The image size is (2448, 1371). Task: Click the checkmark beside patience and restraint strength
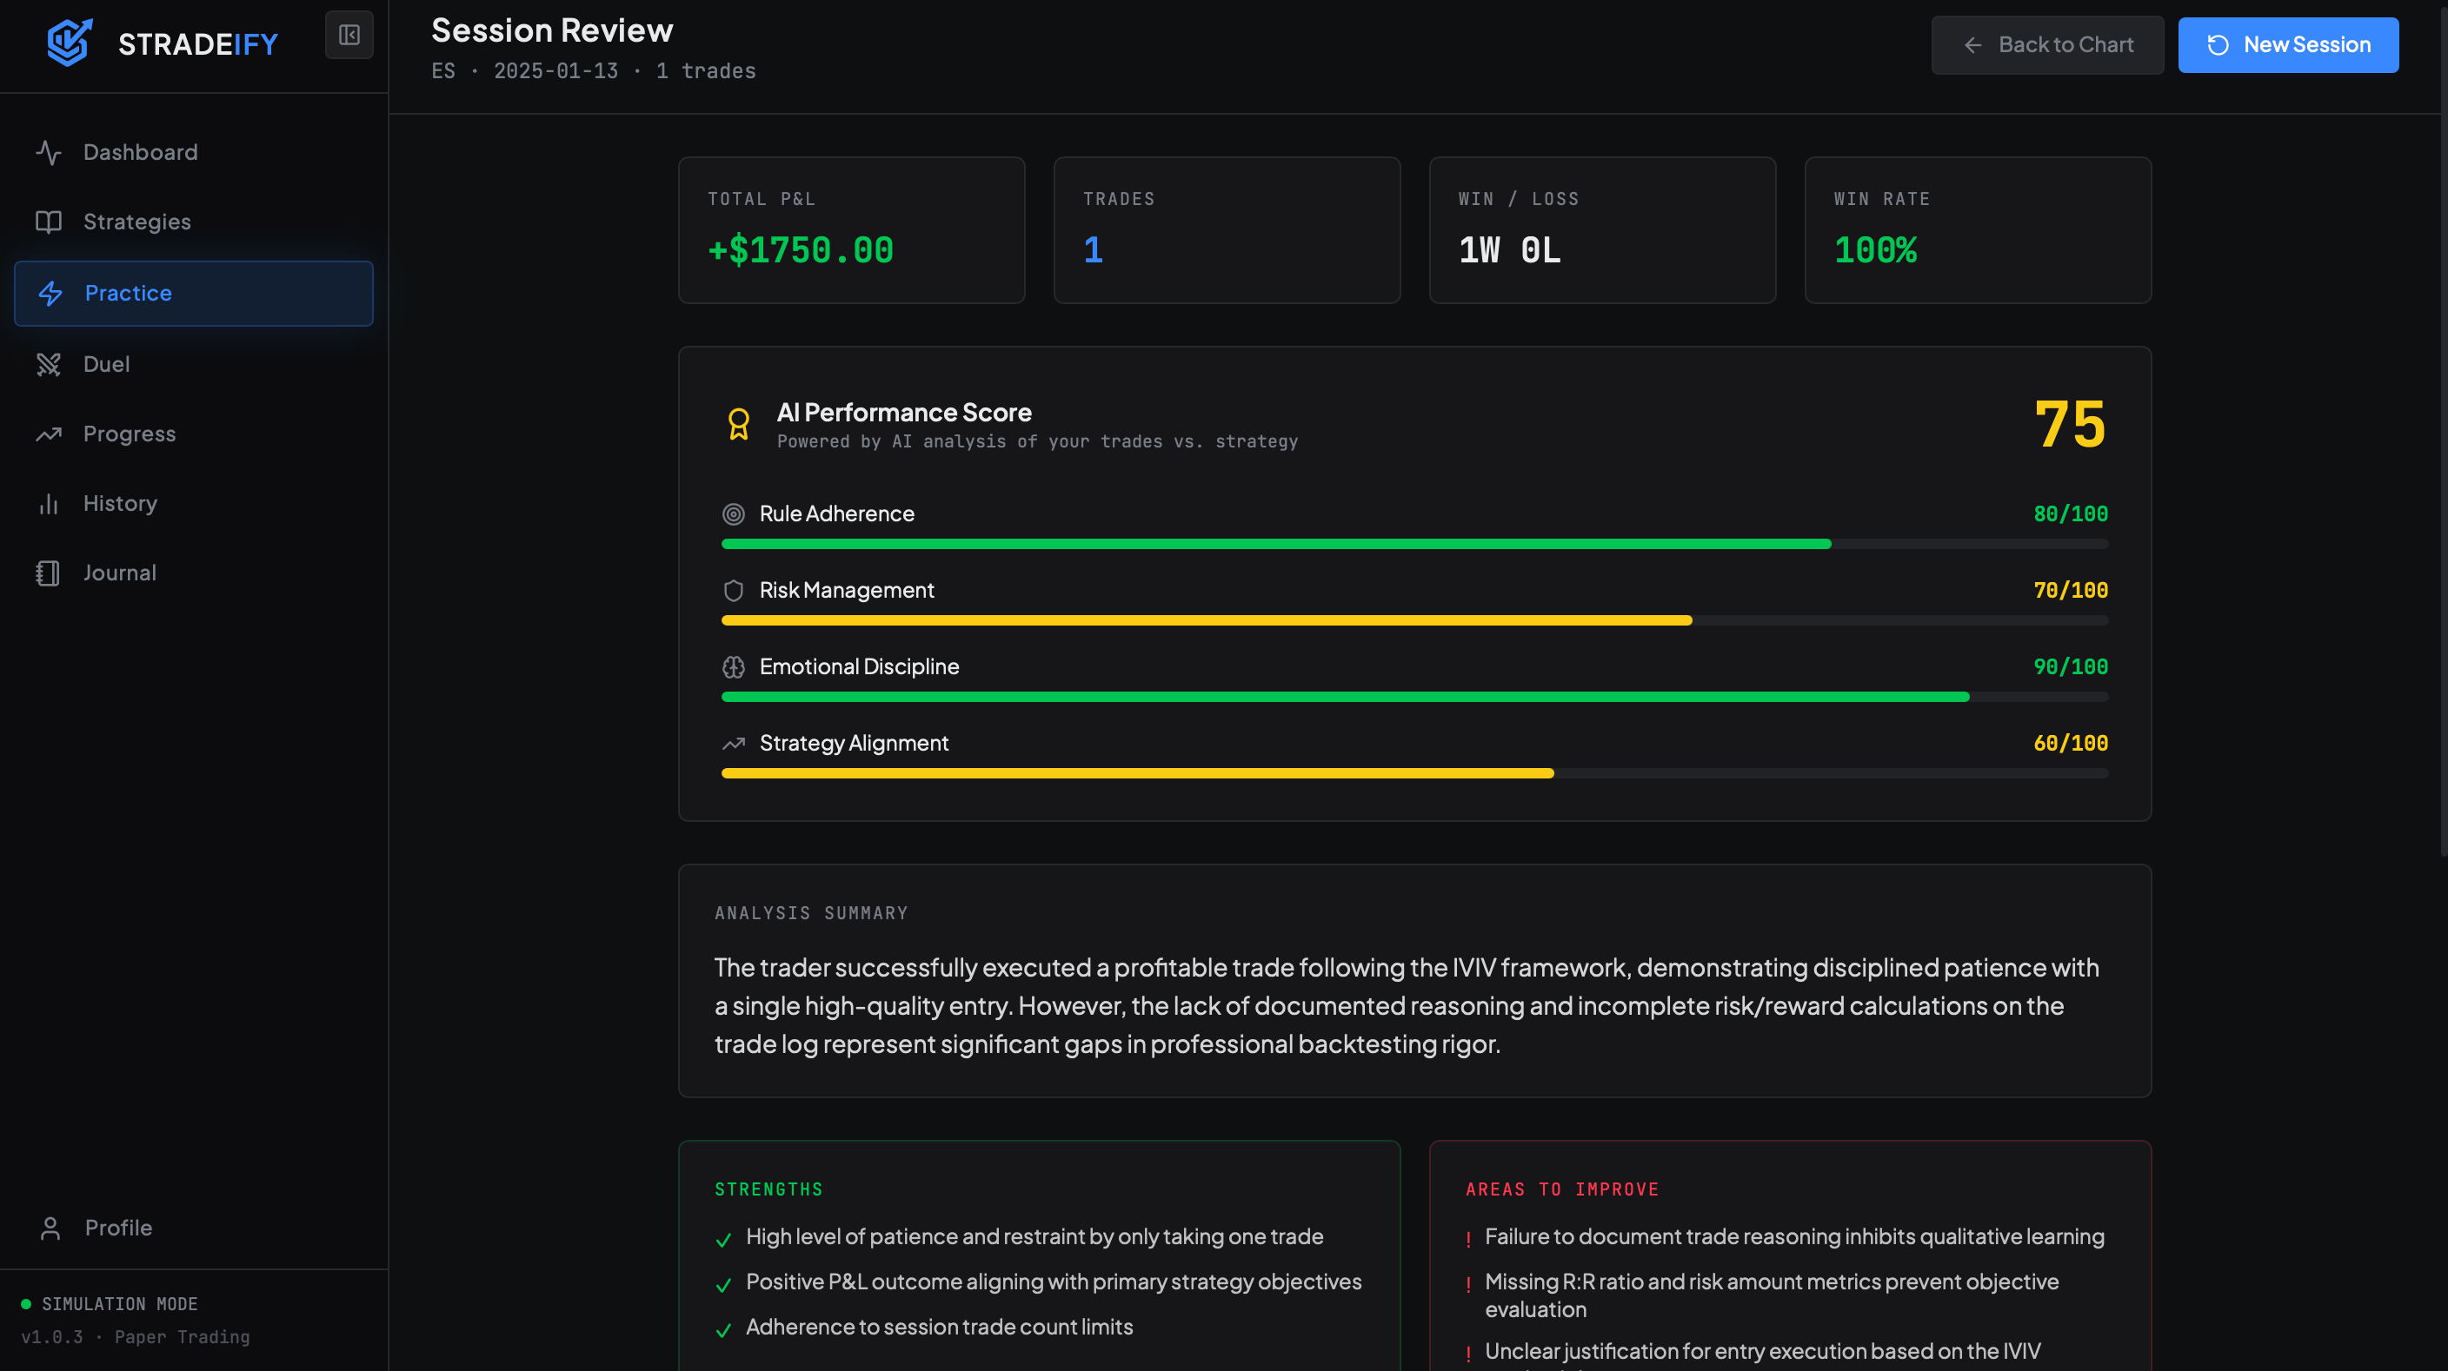[723, 1240]
